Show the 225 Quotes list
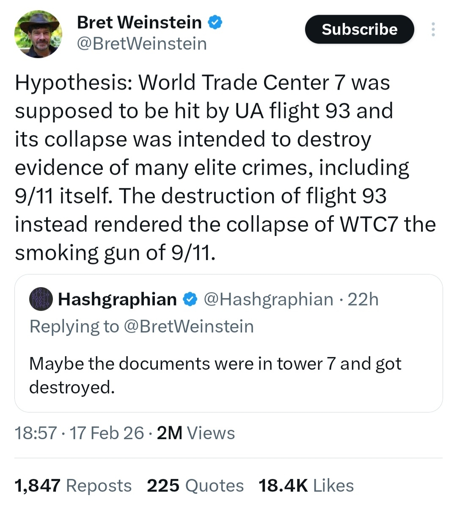This screenshot has height=509, width=457. pos(195,485)
